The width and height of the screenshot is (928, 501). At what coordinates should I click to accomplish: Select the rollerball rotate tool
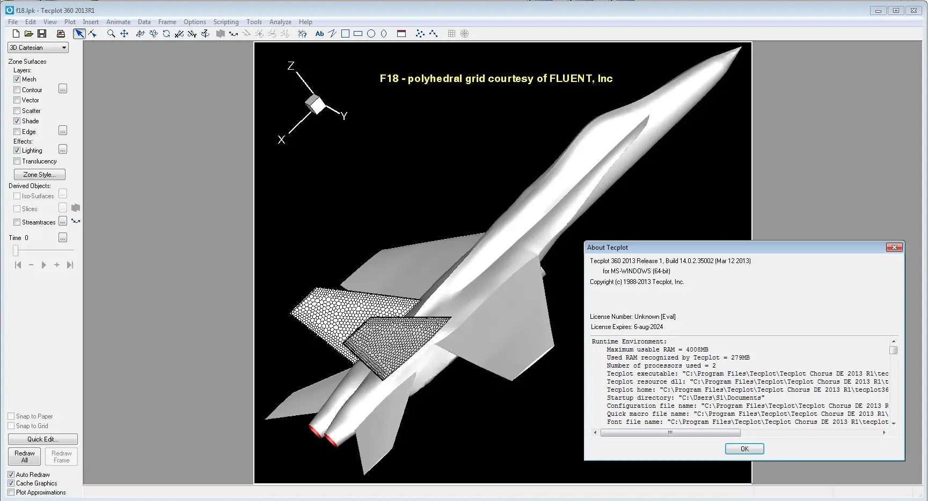[x=154, y=33]
